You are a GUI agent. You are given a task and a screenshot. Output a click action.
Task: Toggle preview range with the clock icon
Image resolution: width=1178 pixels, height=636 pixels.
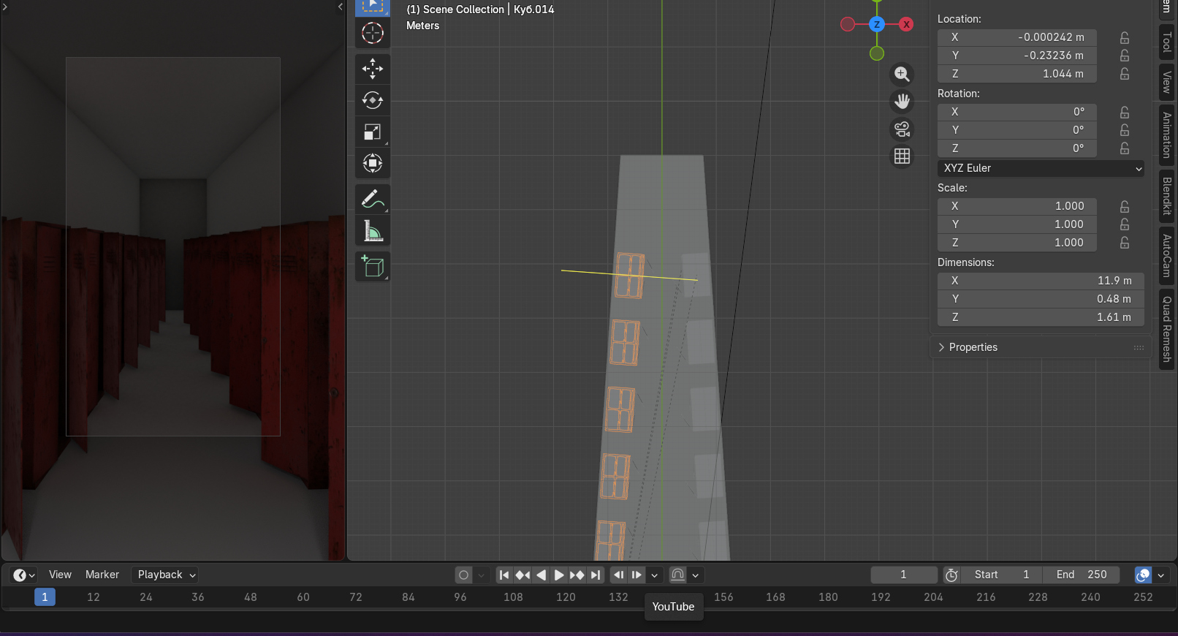951,575
